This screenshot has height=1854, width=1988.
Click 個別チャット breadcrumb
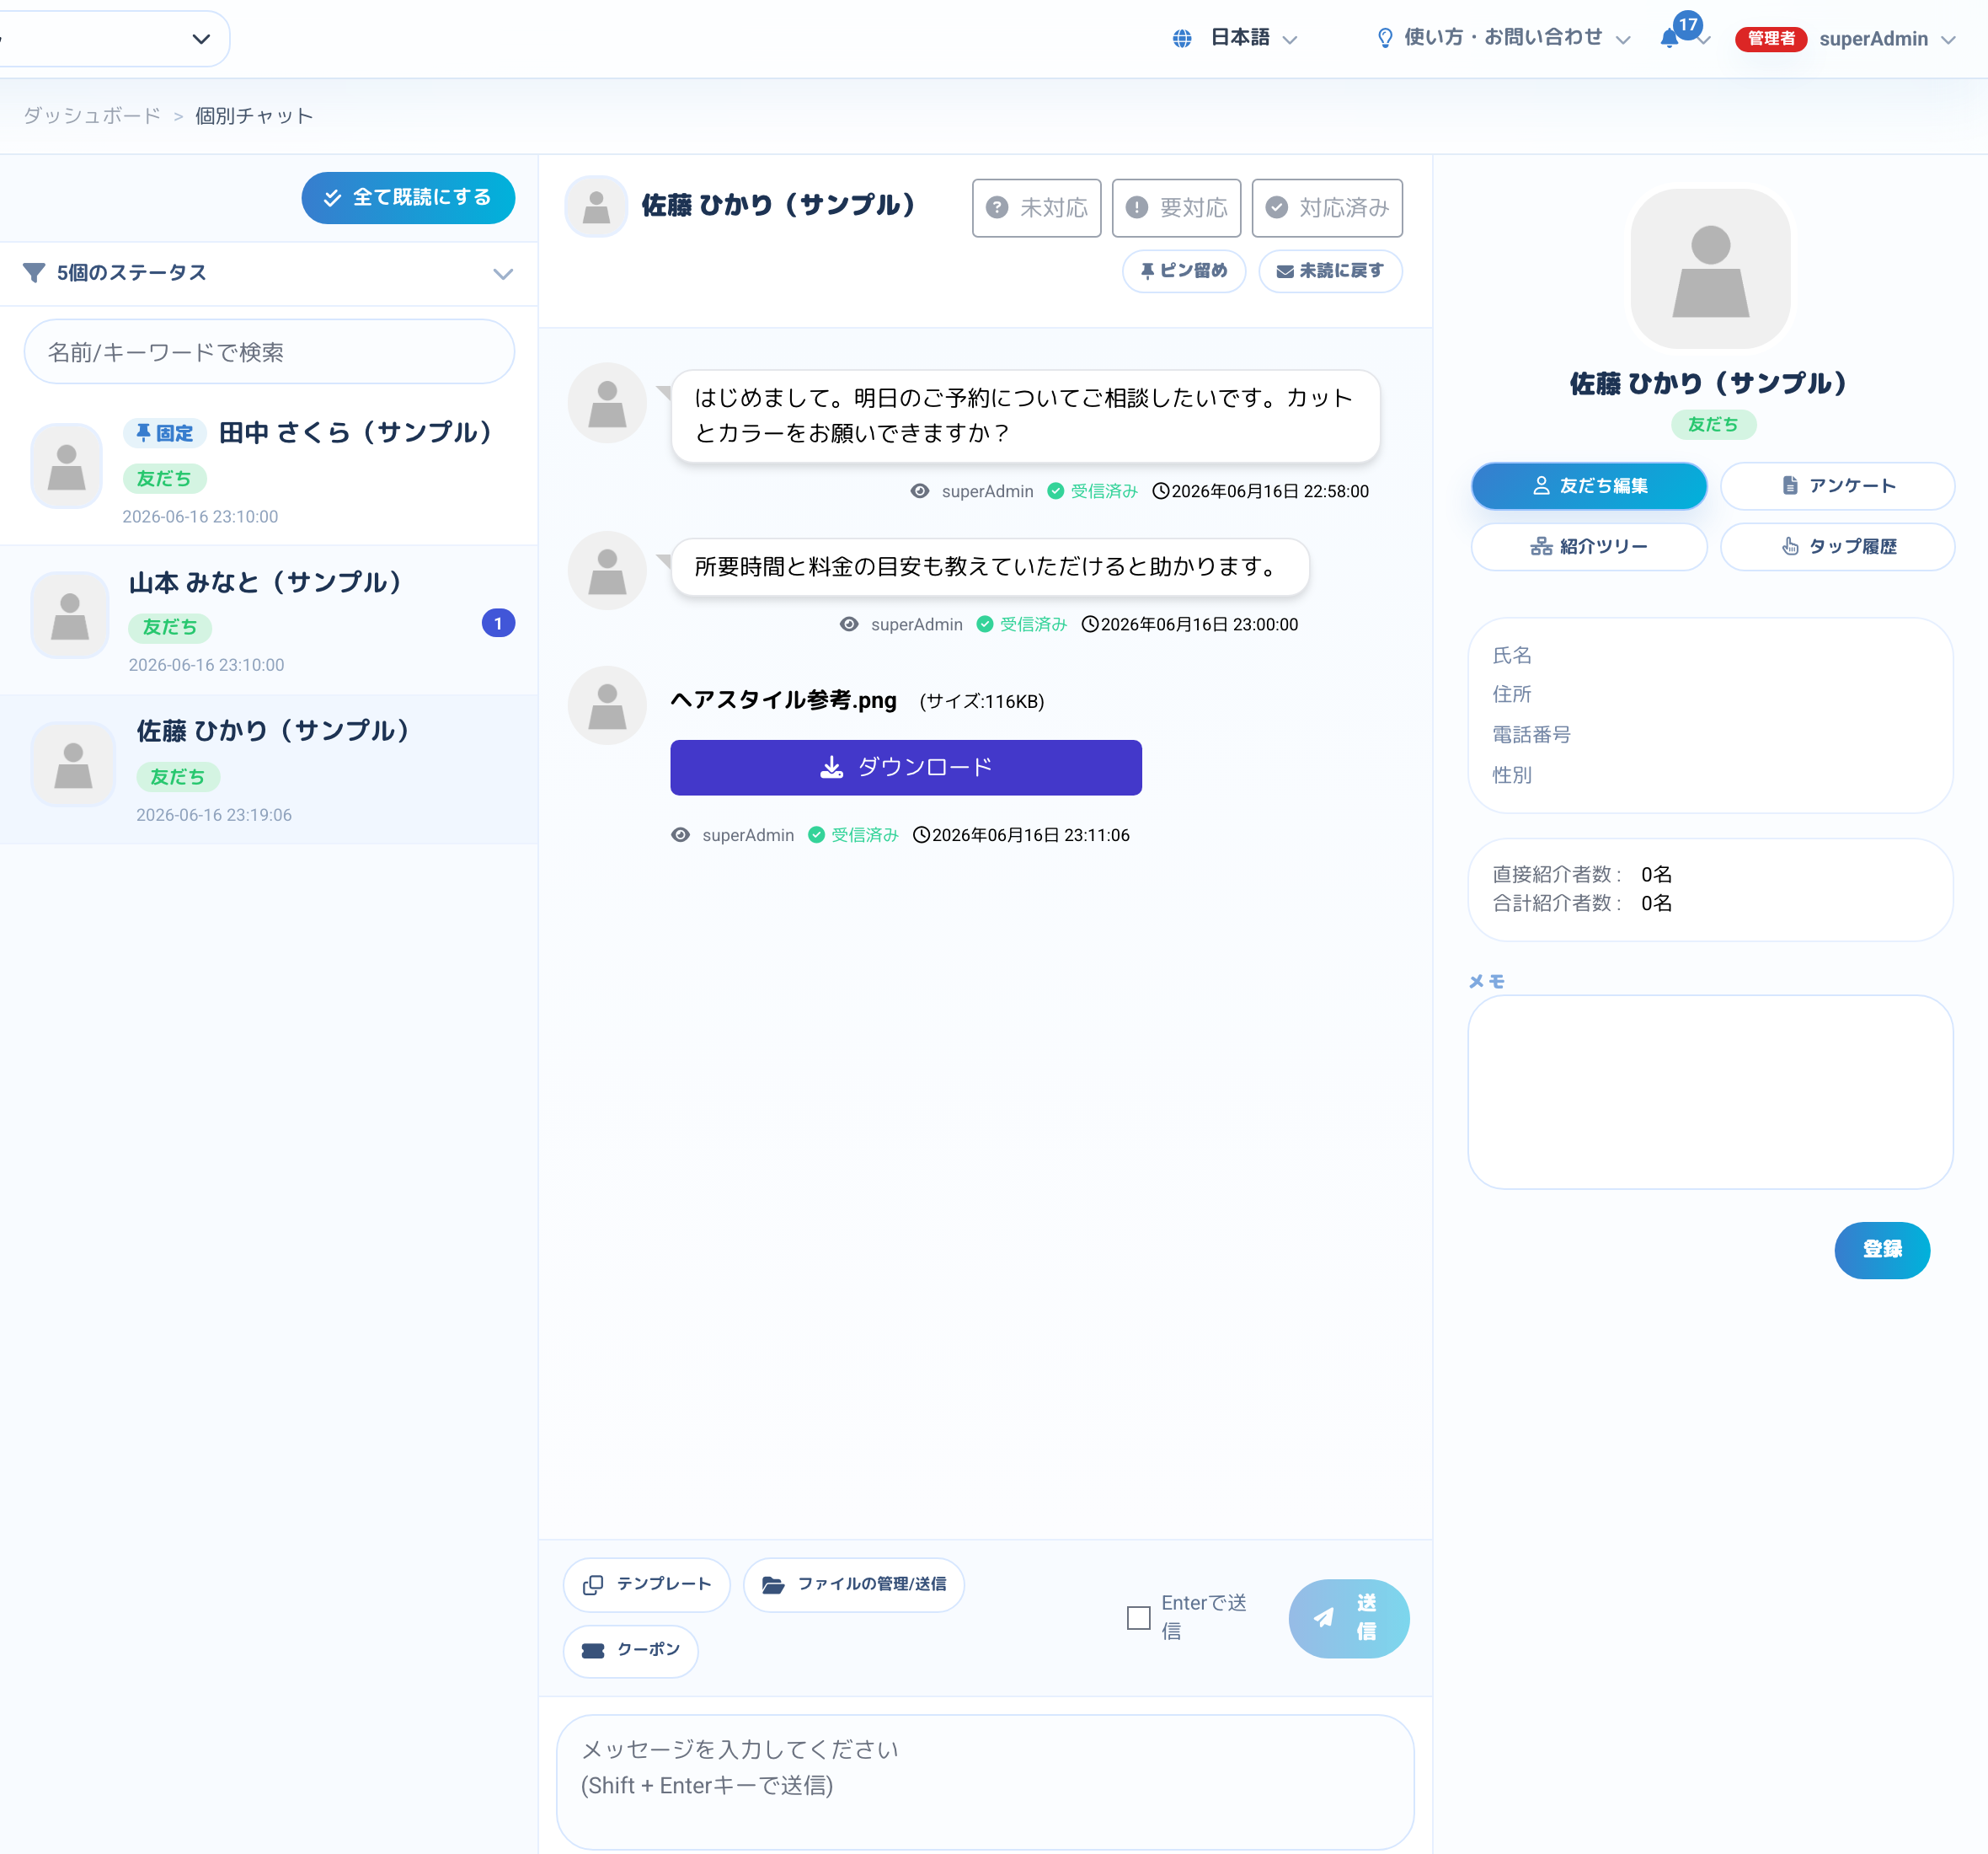(x=254, y=116)
